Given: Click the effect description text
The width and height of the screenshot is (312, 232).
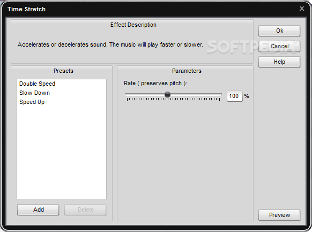Looking at the screenshot, I should coord(110,44).
